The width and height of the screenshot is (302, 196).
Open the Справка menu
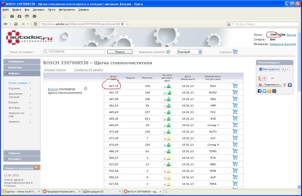point(83,10)
